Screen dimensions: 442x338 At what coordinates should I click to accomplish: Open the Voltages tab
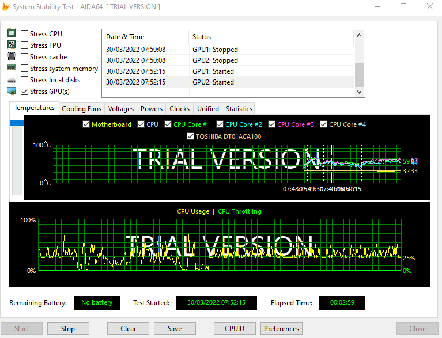point(121,109)
